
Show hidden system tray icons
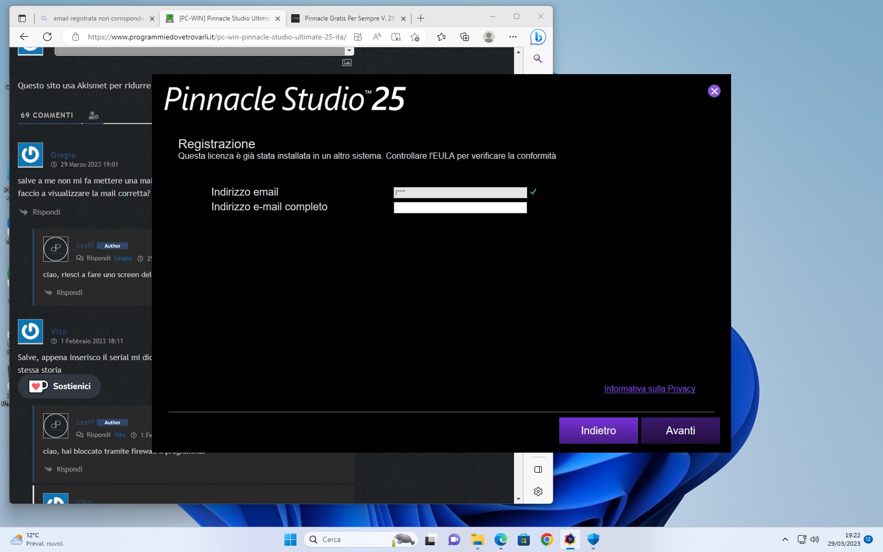[x=785, y=539]
